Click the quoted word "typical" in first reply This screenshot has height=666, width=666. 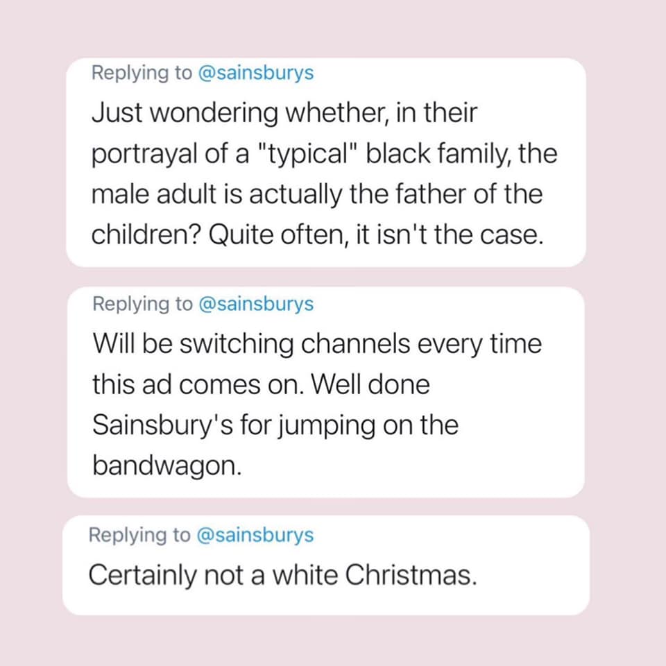[305, 154]
